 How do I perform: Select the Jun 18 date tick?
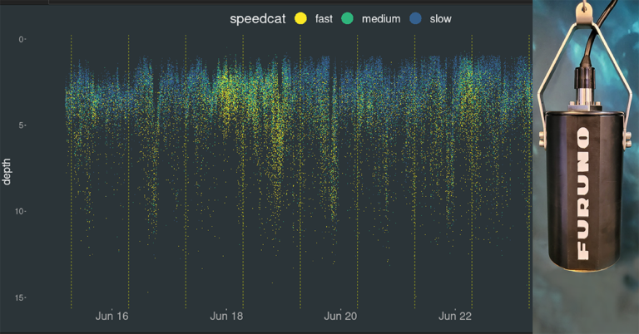click(226, 317)
